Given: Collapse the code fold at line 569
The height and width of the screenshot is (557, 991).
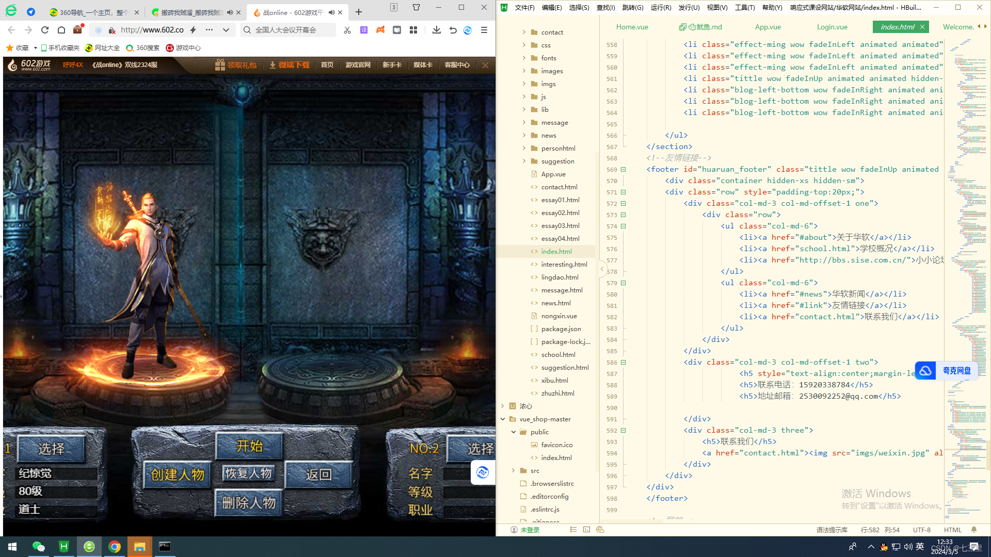Looking at the screenshot, I should tap(624, 169).
